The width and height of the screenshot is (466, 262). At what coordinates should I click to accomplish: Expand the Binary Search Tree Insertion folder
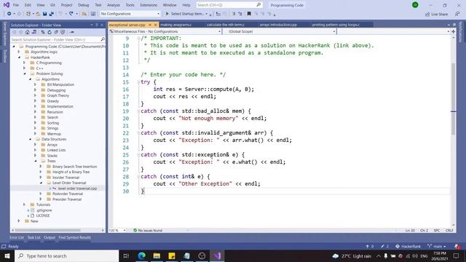pyautogui.click(x=41, y=167)
